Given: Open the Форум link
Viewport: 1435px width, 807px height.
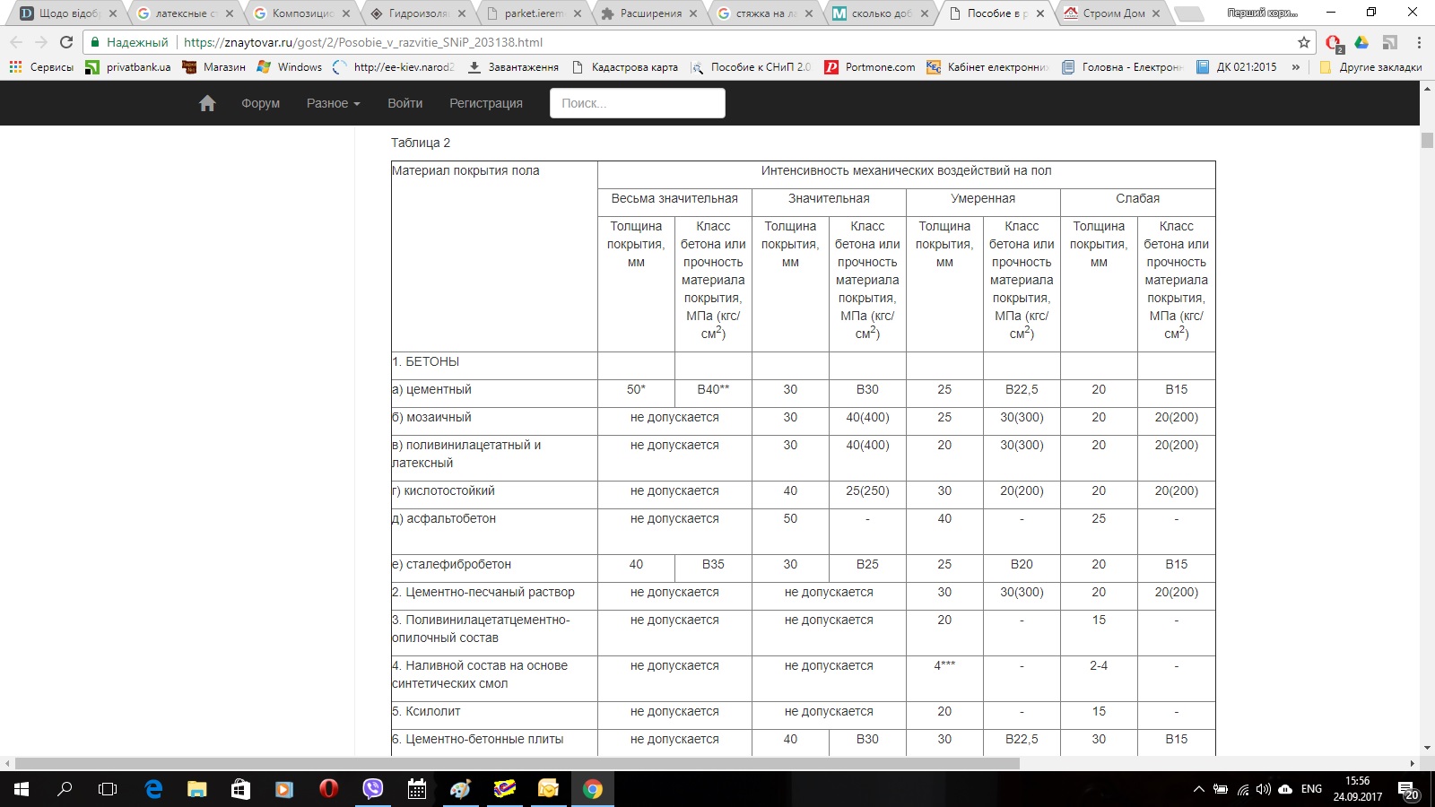Looking at the screenshot, I should point(260,103).
